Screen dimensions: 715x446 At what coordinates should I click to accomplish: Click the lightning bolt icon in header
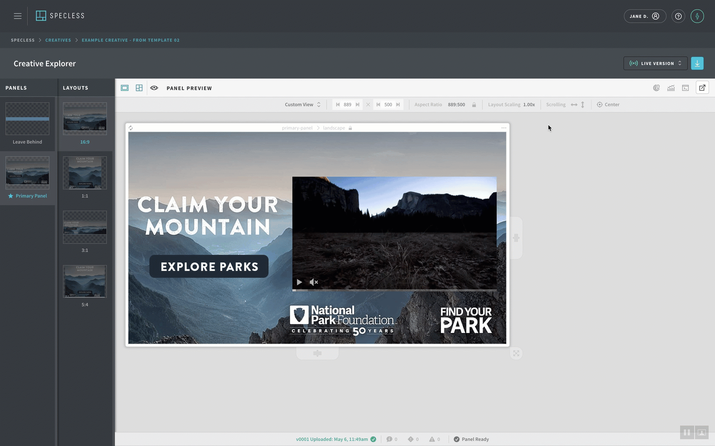[697, 16]
